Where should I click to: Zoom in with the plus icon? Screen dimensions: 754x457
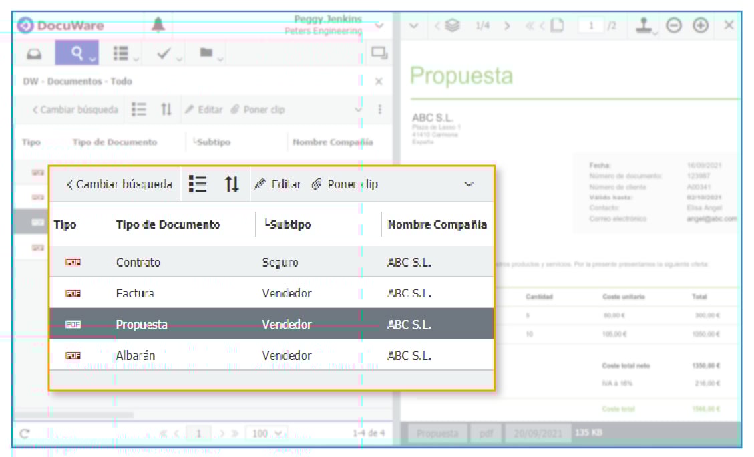701,25
